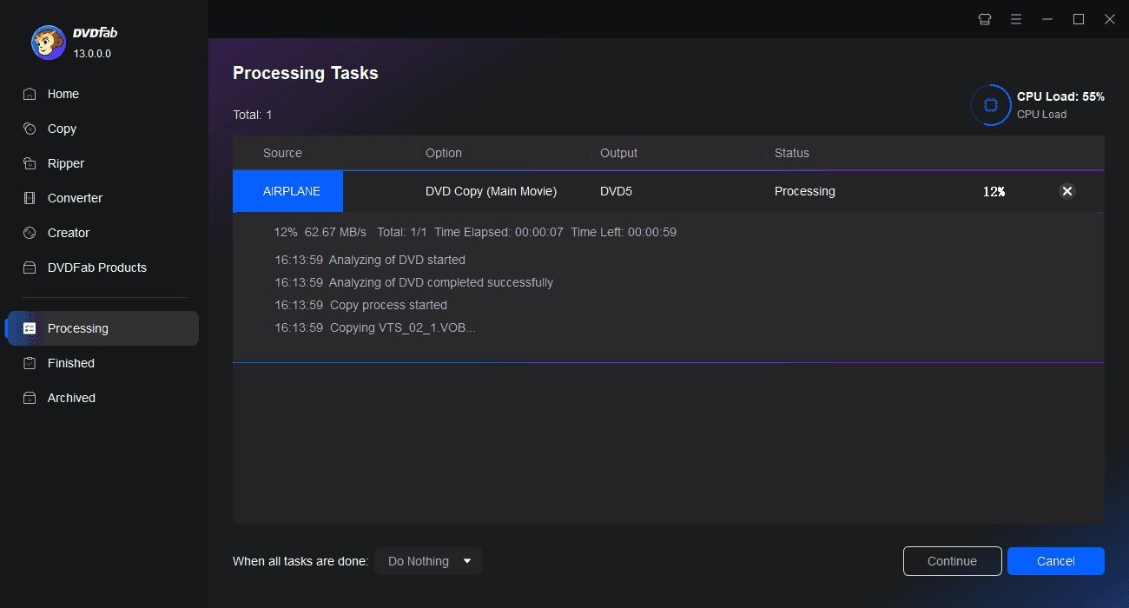The width and height of the screenshot is (1129, 608).
Task: Click 'DVD Copy (Main Movie)' option cell
Action: [491, 191]
